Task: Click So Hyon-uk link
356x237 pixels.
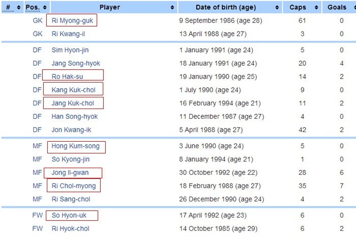Action: click(x=69, y=216)
